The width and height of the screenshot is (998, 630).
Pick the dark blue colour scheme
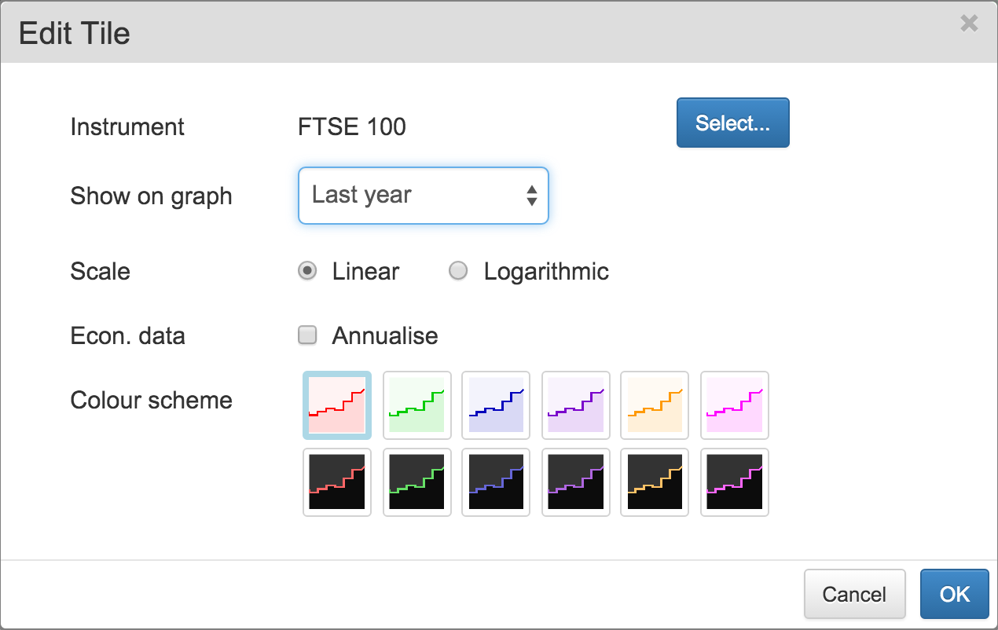[x=496, y=482]
